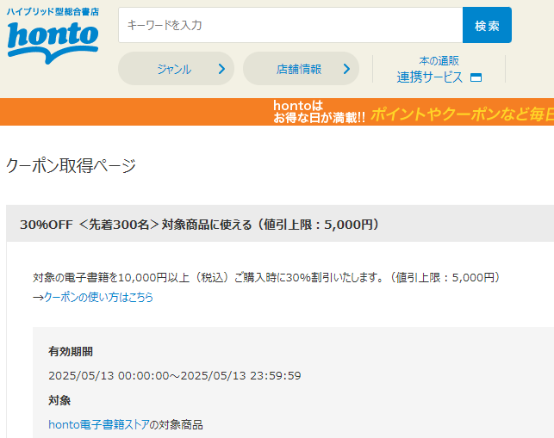Click the coupon description about 10,000円以上
The height and width of the screenshot is (438, 554).
267,278
